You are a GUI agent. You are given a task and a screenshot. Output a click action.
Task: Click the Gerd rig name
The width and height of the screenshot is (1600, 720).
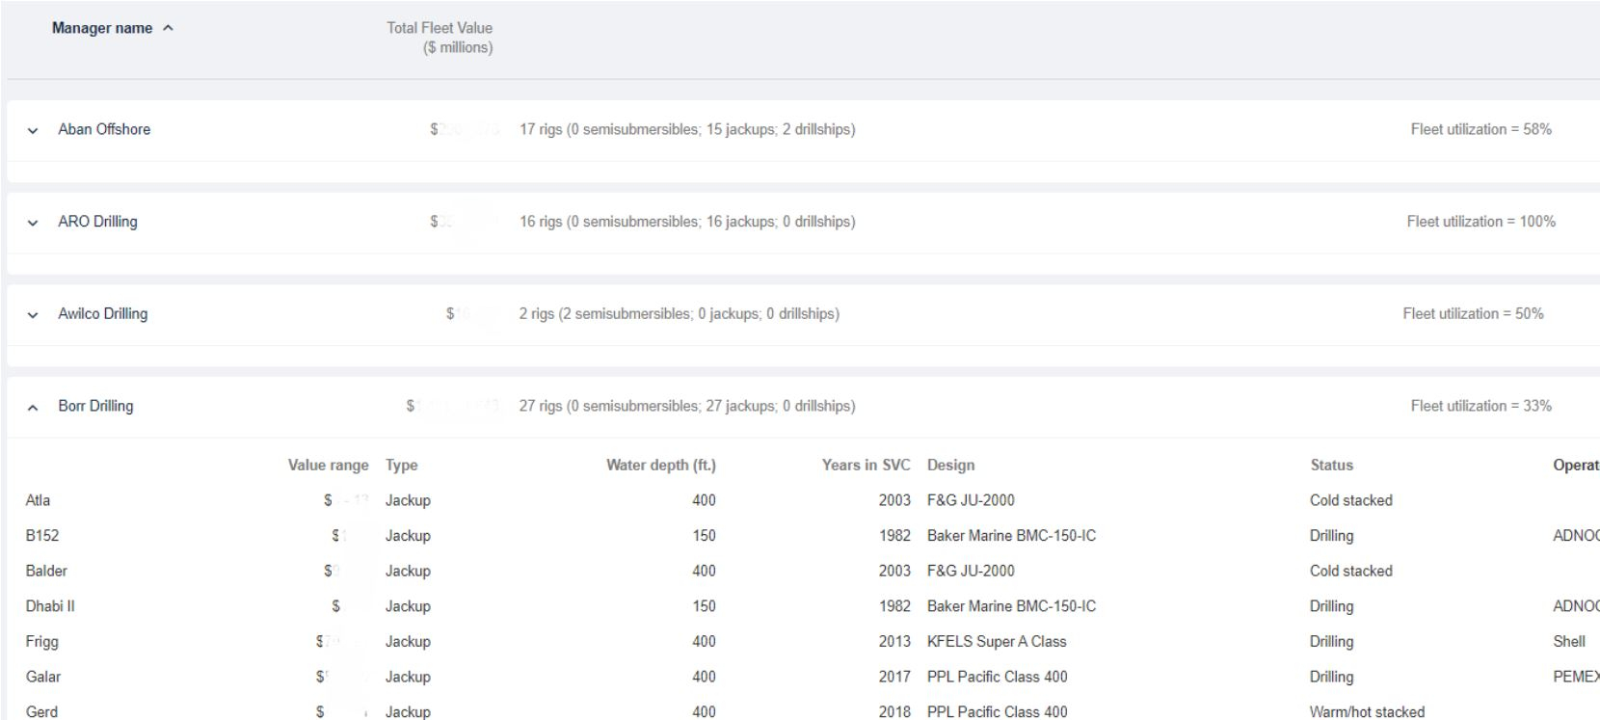(41, 711)
